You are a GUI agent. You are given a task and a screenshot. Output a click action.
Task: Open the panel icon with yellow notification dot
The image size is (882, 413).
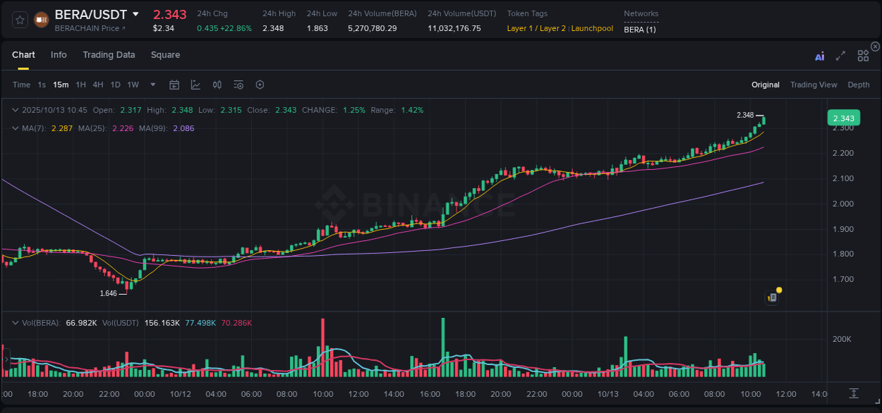click(x=771, y=297)
